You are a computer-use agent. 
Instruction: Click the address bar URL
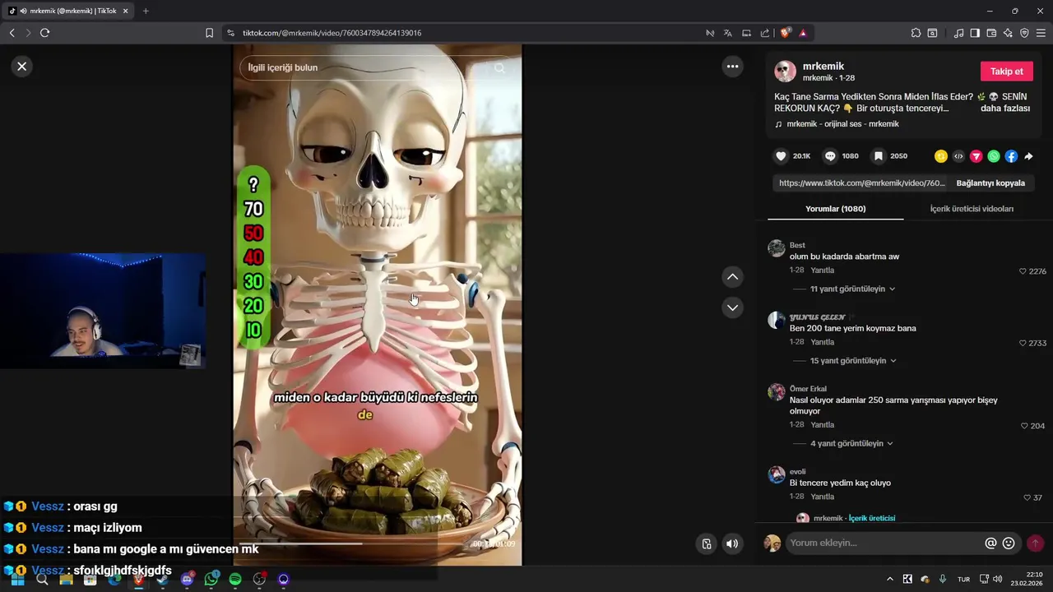coord(332,33)
